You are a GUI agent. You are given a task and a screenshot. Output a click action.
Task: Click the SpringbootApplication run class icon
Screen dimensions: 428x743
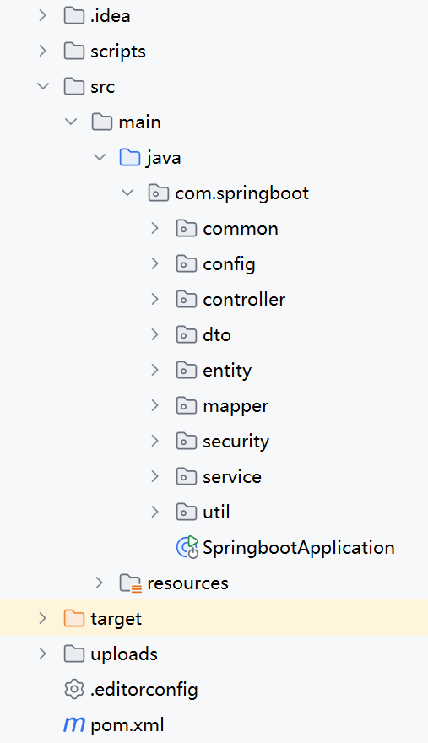click(187, 547)
